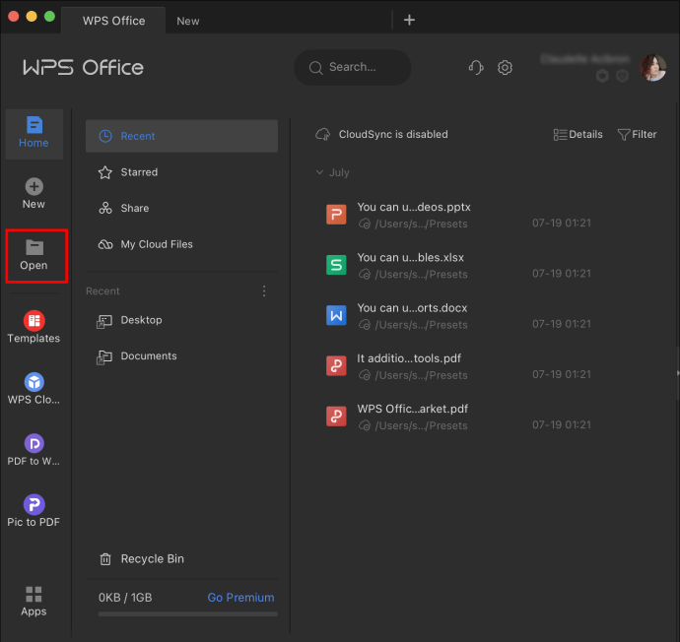
Task: Click the user profile avatar
Action: coord(652,68)
